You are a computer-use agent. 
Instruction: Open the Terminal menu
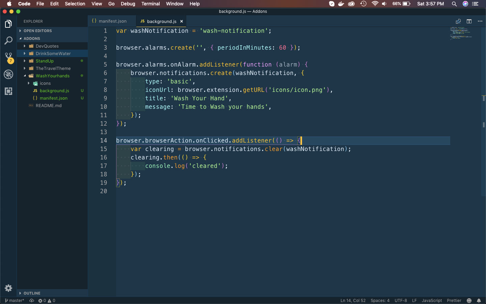(x=151, y=4)
